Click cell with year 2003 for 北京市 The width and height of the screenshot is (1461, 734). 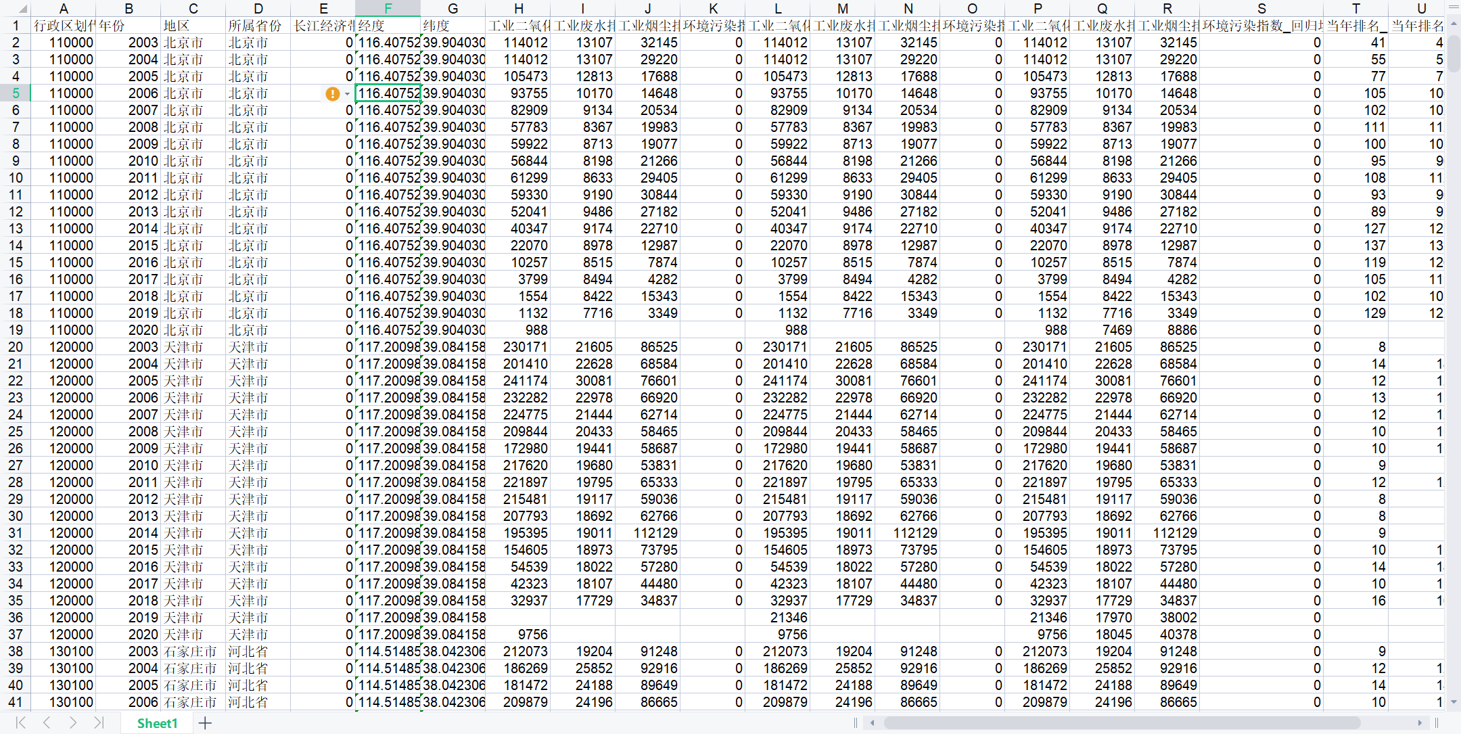129,43
